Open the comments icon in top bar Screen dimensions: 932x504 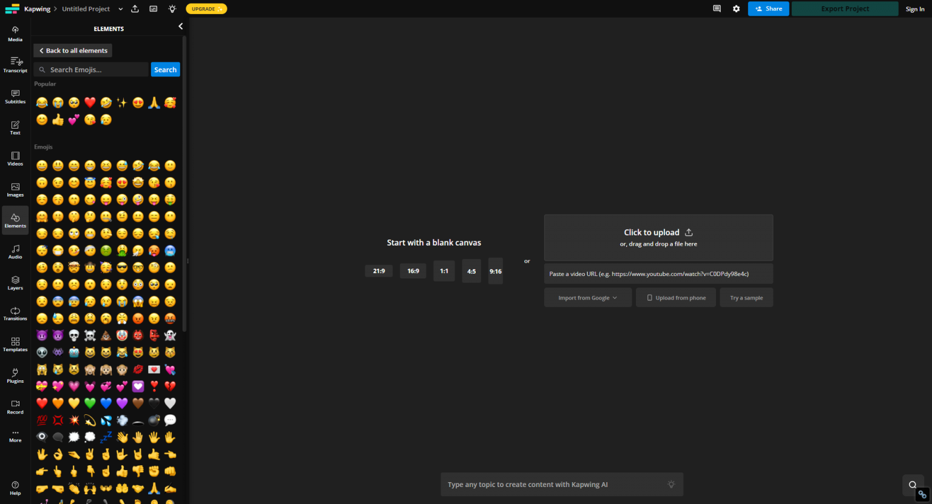(717, 9)
